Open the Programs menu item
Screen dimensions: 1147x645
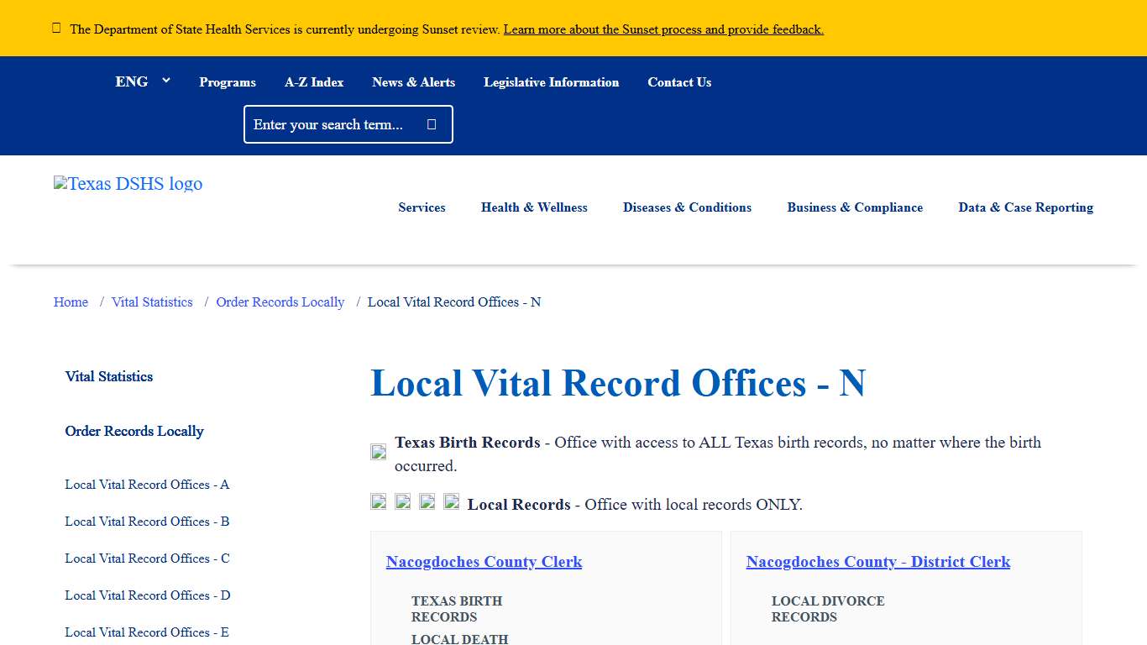click(227, 81)
